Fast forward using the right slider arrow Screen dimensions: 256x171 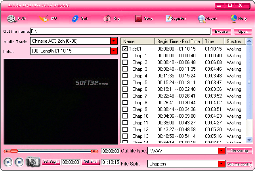pyautogui.click(x=95, y=151)
